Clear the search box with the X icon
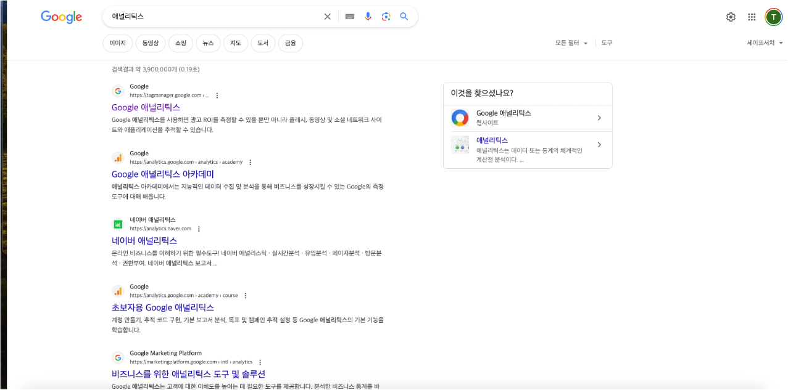The width and height of the screenshot is (788, 390). point(328,17)
